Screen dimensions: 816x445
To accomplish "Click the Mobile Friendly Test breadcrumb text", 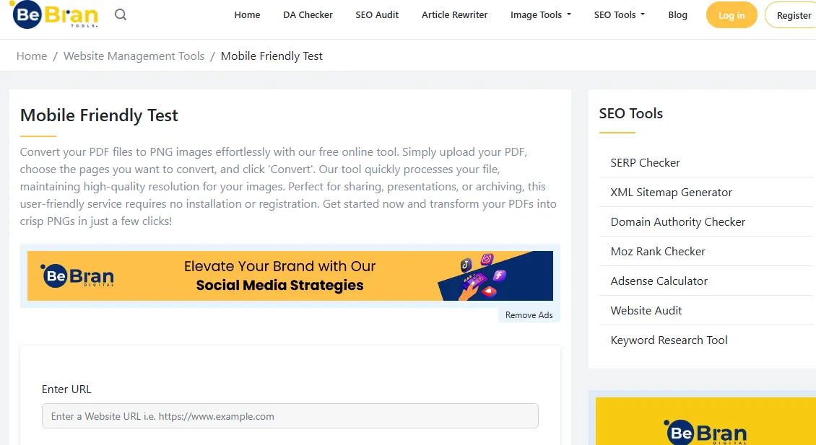I will [272, 56].
